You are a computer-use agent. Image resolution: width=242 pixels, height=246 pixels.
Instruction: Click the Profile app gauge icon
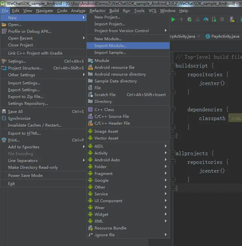[206, 19]
